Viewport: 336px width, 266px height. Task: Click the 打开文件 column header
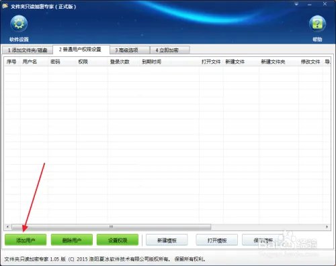211,62
